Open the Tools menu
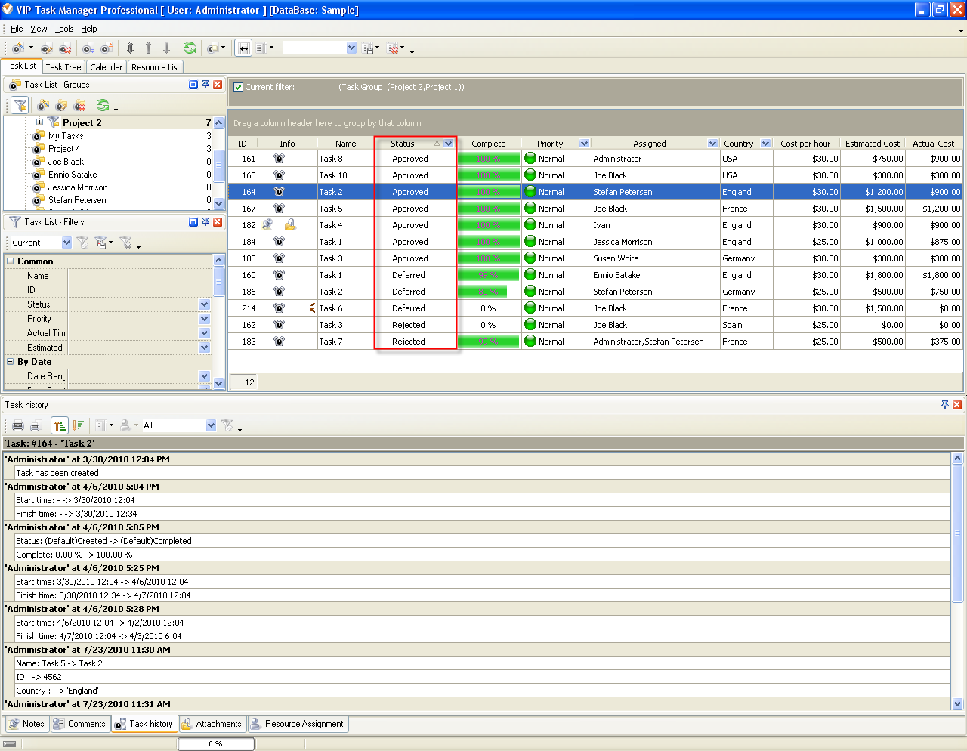This screenshot has width=967, height=751. [64, 29]
